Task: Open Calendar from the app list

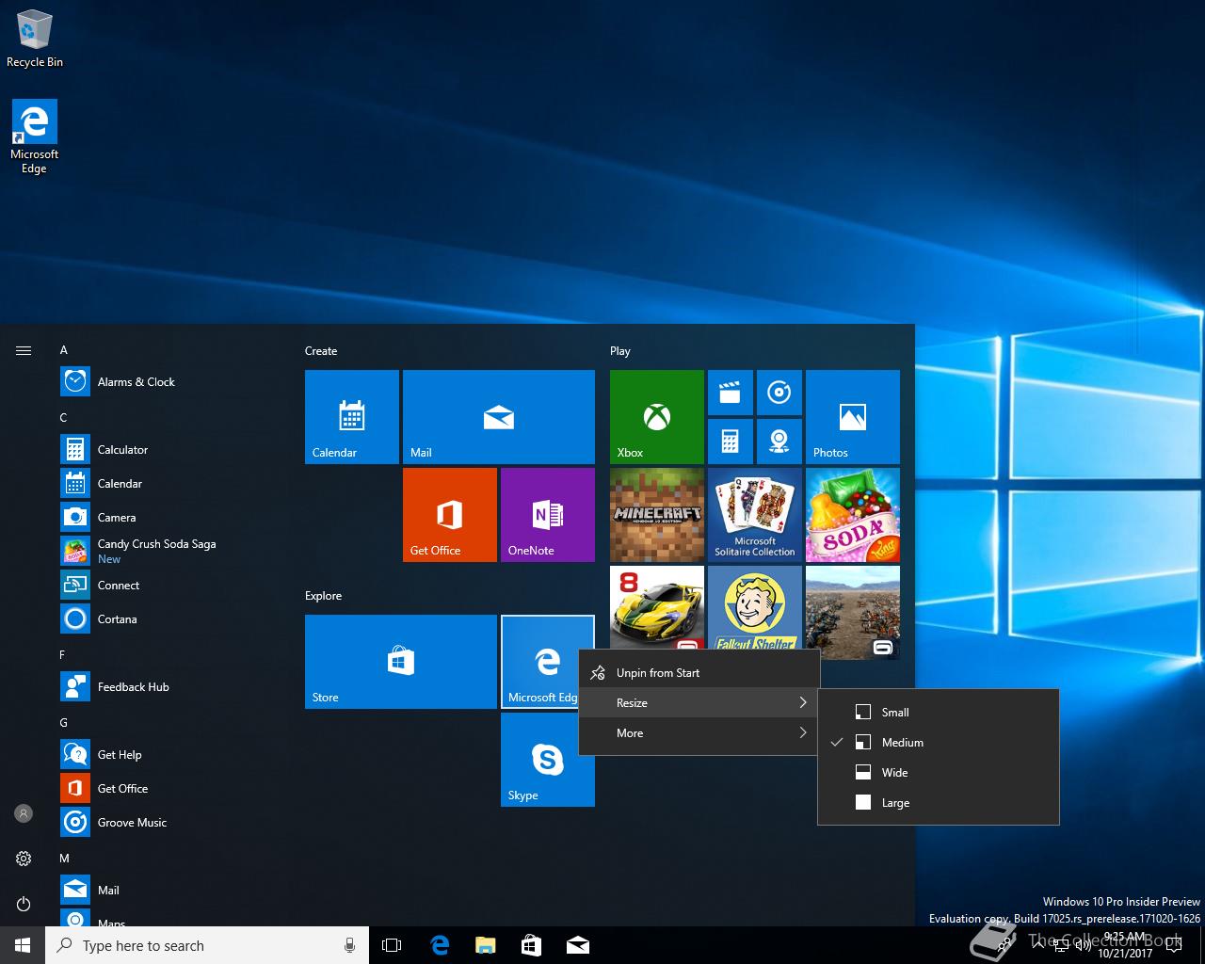Action: tap(169, 483)
